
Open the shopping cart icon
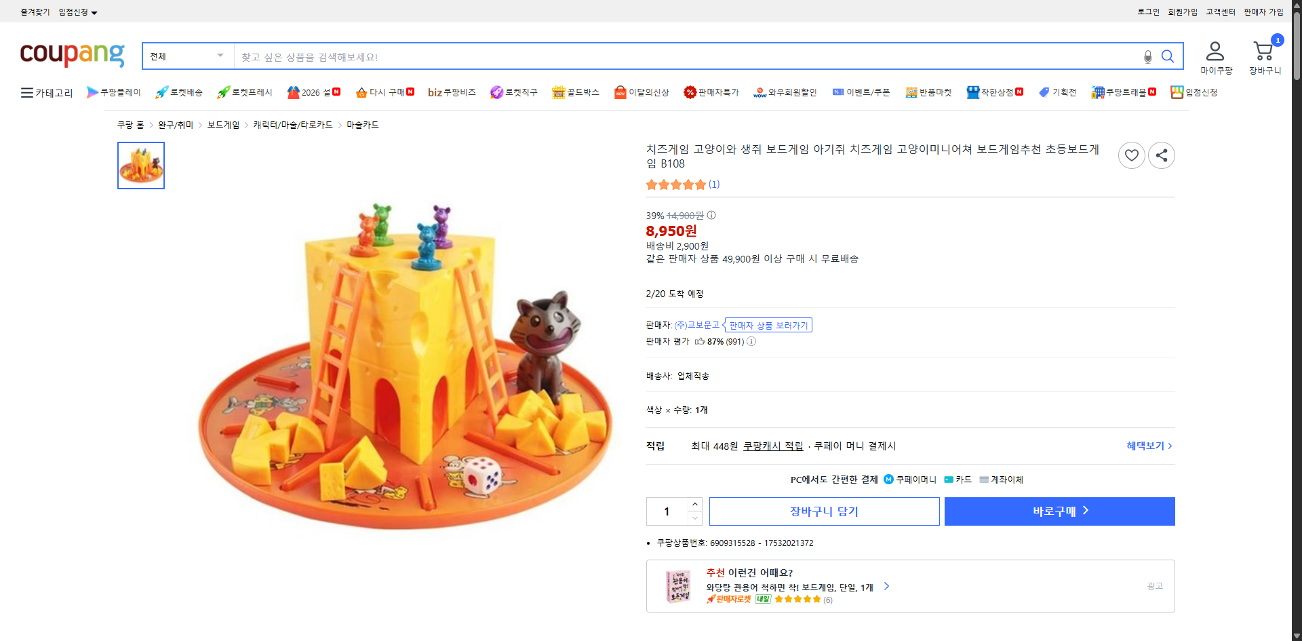[x=1263, y=51]
